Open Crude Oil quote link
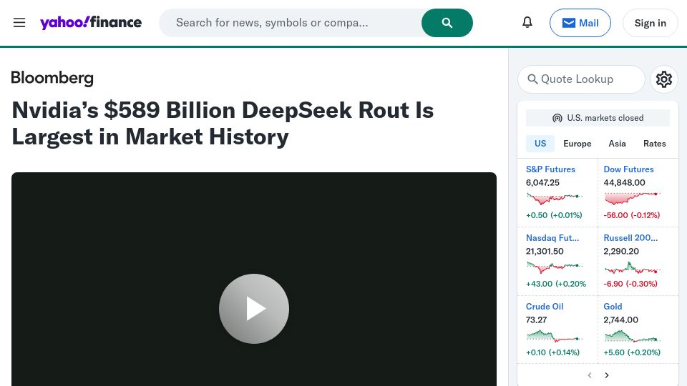The width and height of the screenshot is (687, 386). click(x=545, y=307)
